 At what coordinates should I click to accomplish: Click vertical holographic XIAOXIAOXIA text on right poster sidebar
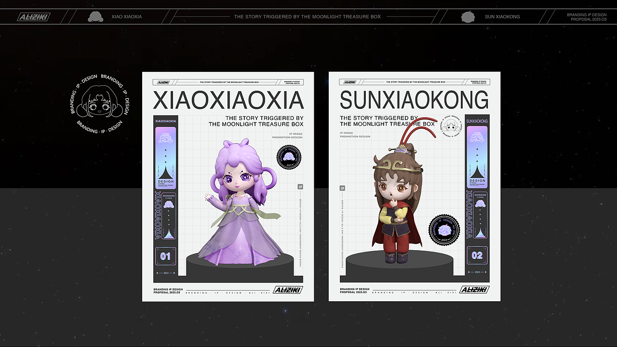[x=470, y=215]
